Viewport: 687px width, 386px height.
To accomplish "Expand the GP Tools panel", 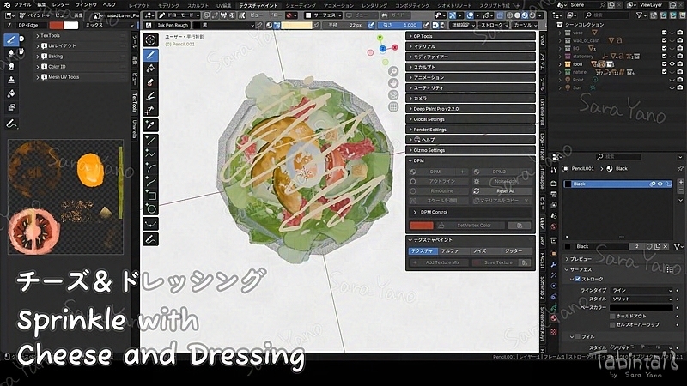I will [470, 36].
